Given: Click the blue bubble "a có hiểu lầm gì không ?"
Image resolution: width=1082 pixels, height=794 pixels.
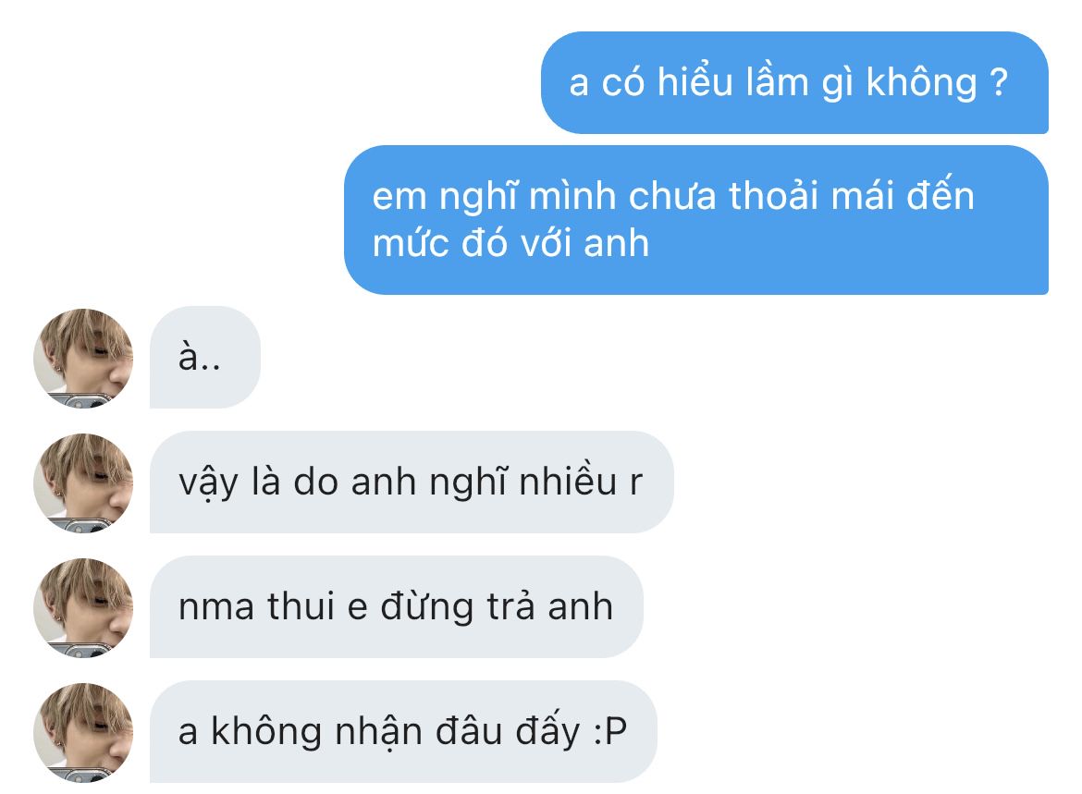Looking at the screenshot, I should (x=794, y=83).
